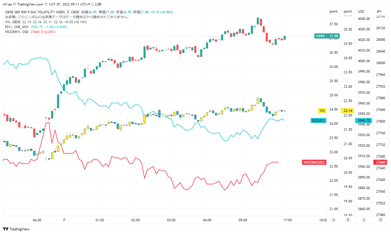Viewport: 391px width, 234px height.
Task: Click the yellow VIX price label
Action: point(322,111)
